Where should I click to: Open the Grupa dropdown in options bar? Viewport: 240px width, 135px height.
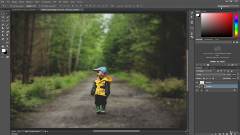[x=31, y=6]
